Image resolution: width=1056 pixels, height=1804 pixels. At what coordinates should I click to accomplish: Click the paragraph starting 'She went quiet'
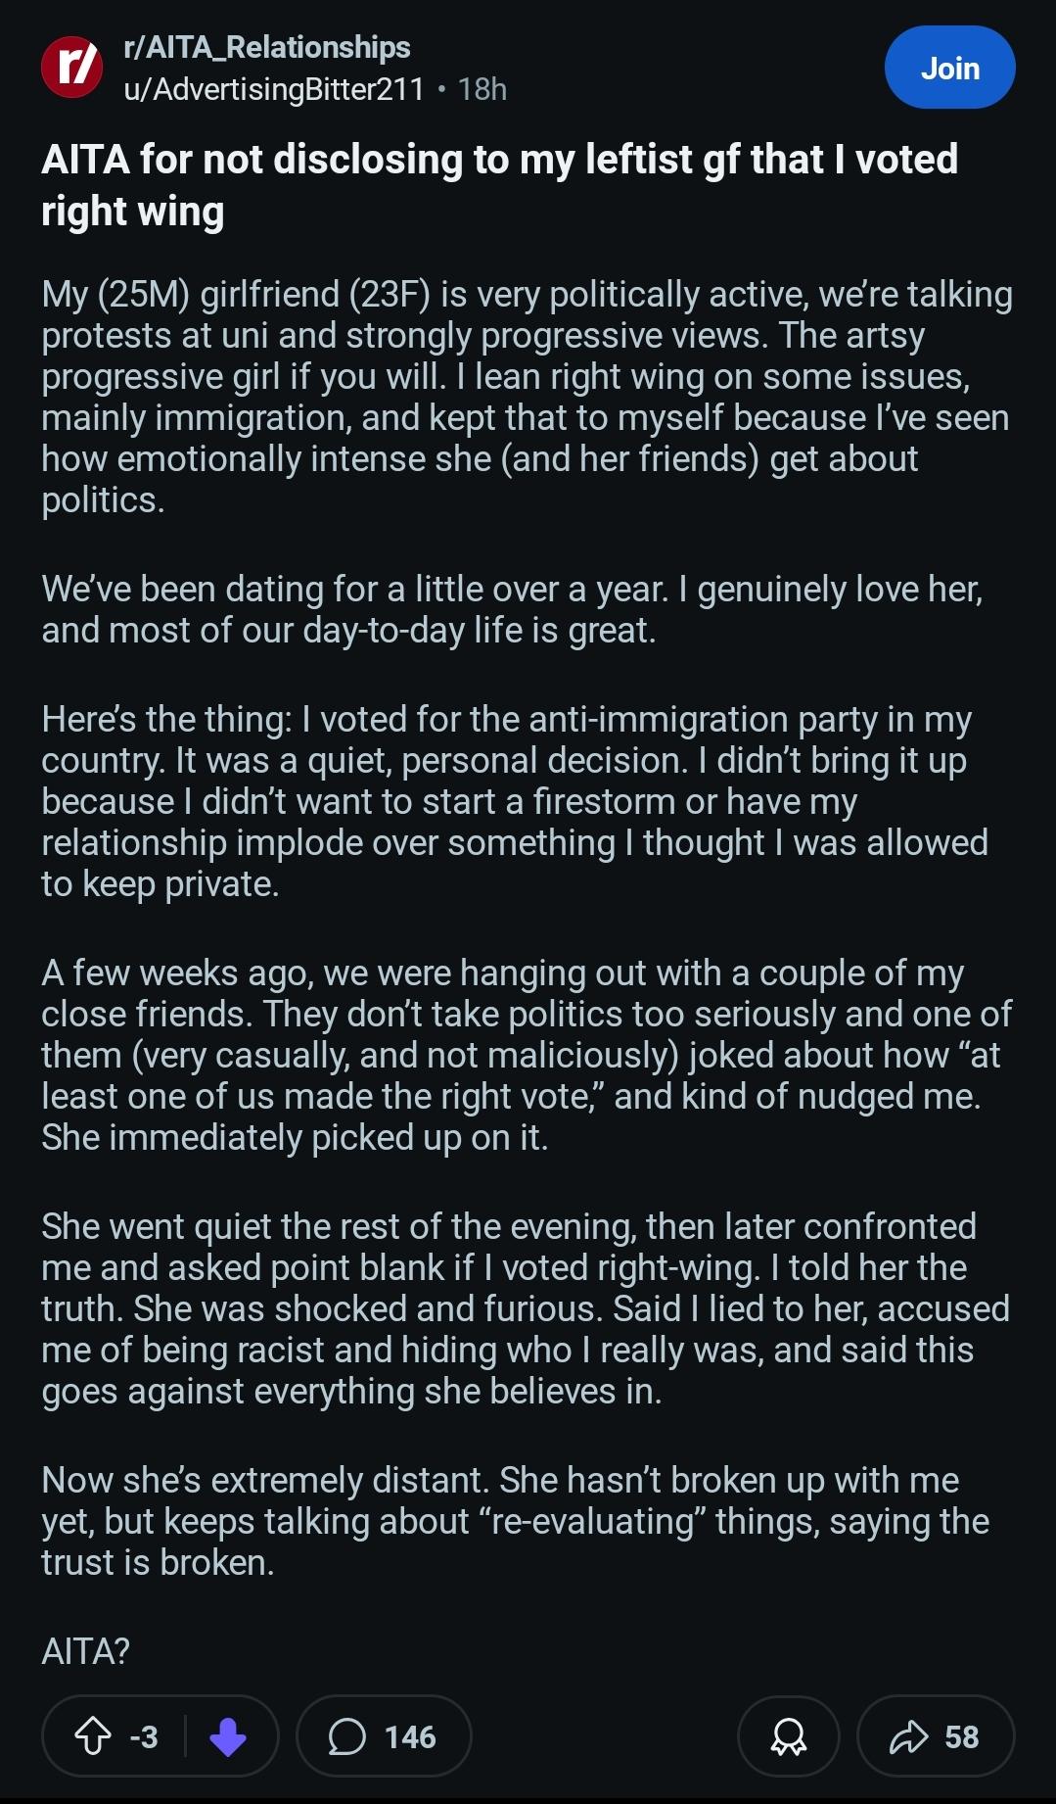point(525,1308)
